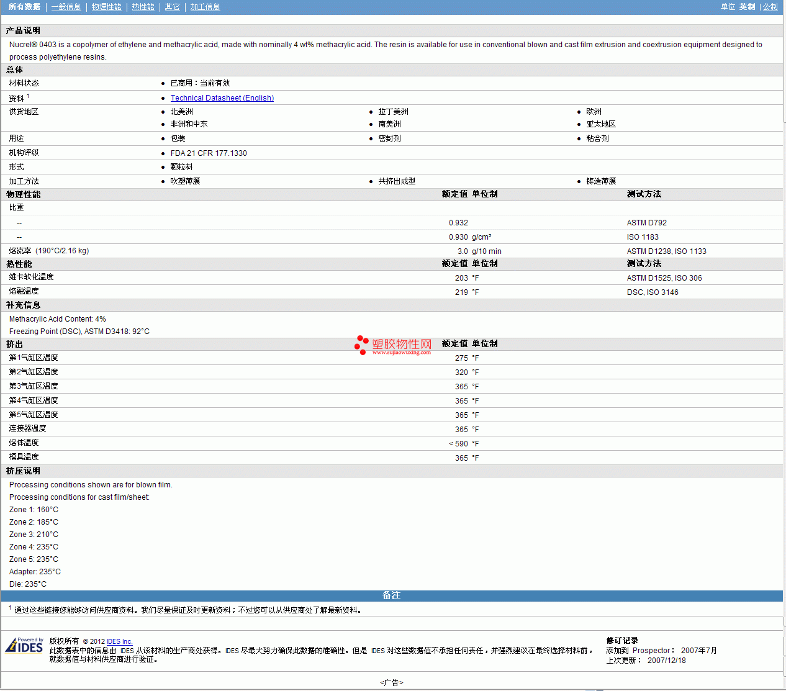The image size is (786, 691).
Task: Click ASTM D1525, ISO 306 method
Action: (664, 278)
